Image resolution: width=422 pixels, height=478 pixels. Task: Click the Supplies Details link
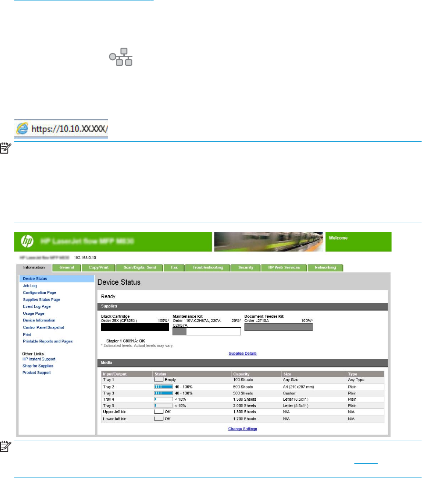tap(242, 353)
